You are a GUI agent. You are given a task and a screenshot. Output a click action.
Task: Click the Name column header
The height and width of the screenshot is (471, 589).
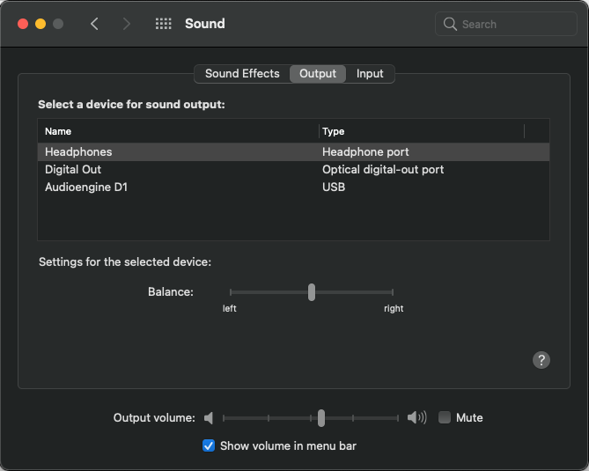[178, 131]
